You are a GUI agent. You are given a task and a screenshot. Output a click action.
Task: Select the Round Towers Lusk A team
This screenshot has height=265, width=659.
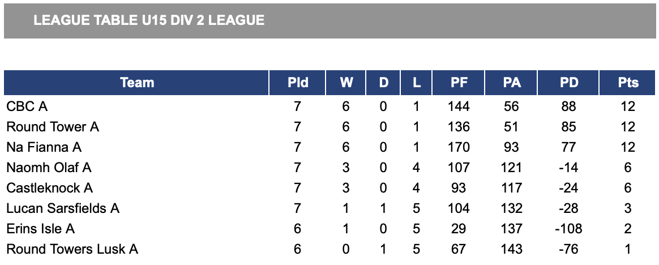[x=72, y=249]
